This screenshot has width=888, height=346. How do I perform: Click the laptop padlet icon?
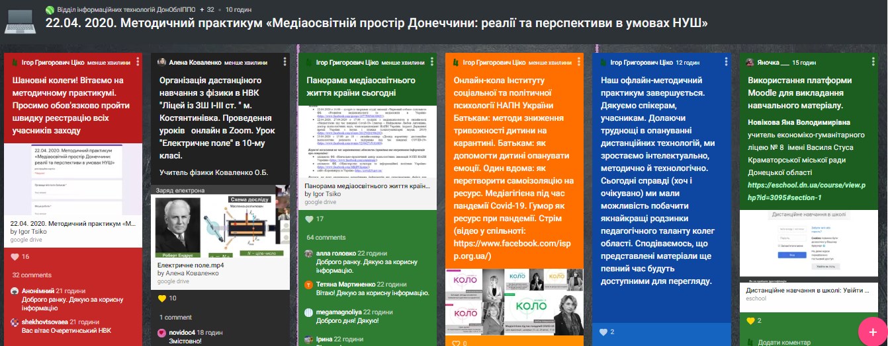pos(21,20)
